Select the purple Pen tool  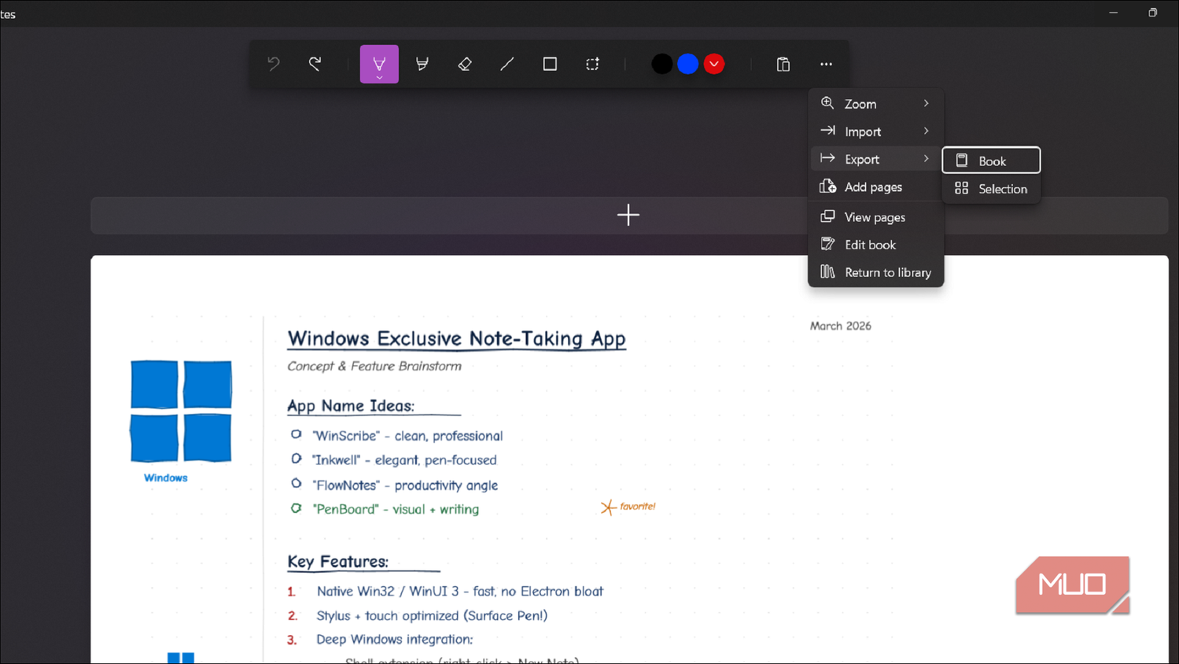click(379, 65)
